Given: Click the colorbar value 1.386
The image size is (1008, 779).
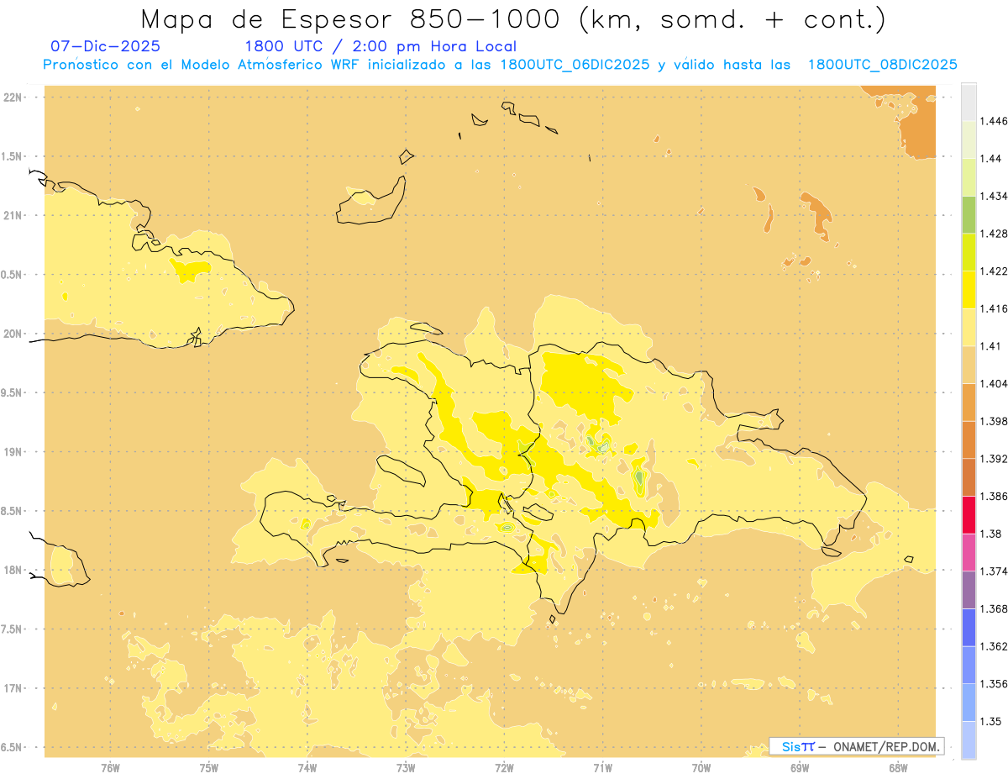Looking at the screenshot, I should pos(994,496).
